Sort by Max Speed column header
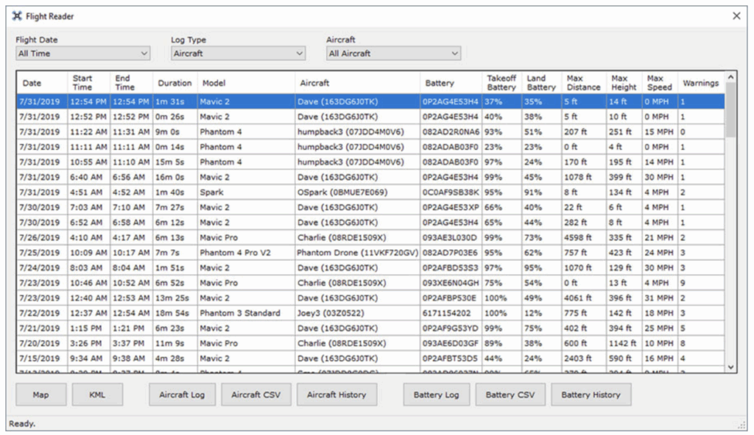The width and height of the screenshot is (754, 435). [660, 82]
